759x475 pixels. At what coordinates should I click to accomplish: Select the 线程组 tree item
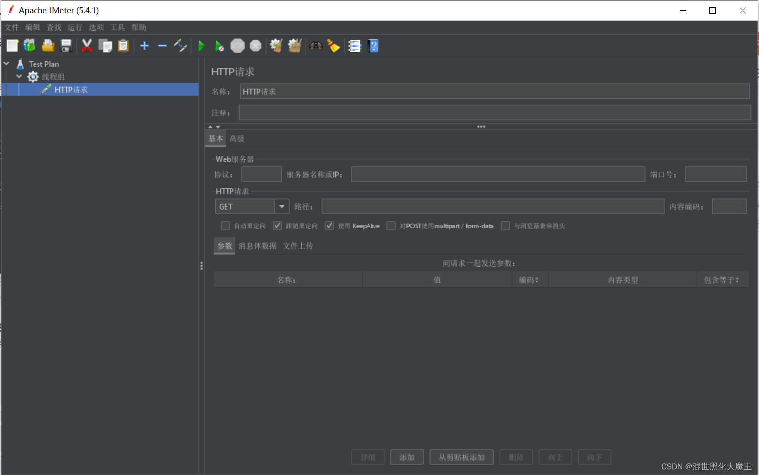pyautogui.click(x=53, y=77)
